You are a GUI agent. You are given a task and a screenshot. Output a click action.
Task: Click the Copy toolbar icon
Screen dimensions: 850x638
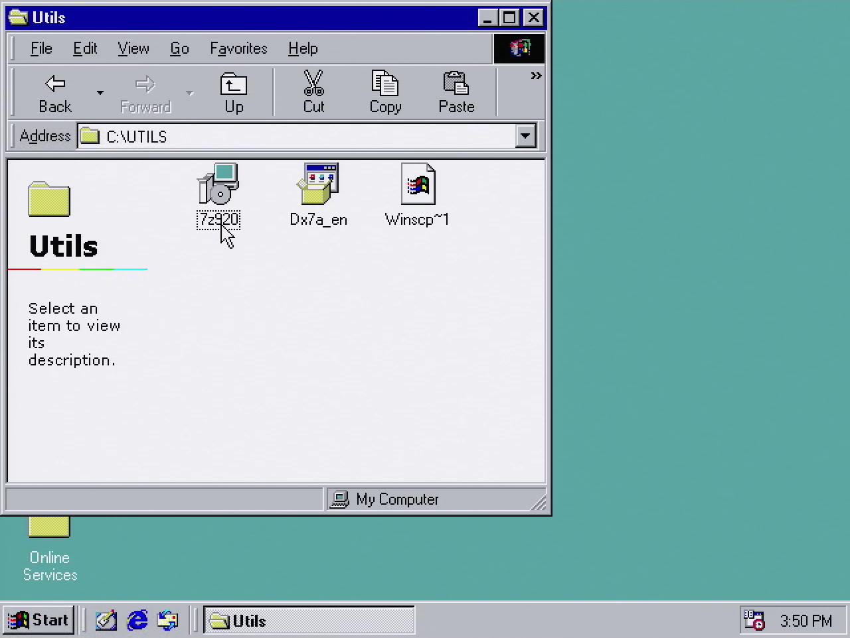click(384, 92)
